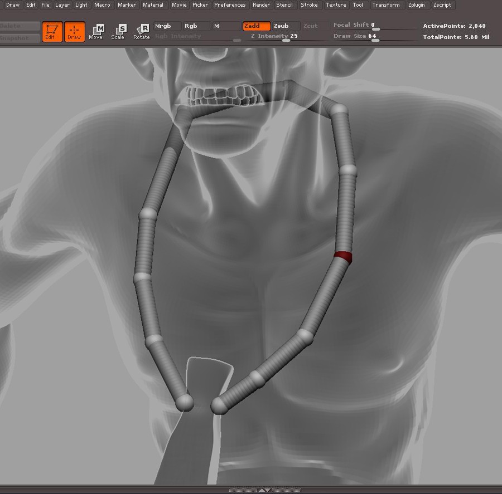Expand the Preferences palette

(230, 5)
